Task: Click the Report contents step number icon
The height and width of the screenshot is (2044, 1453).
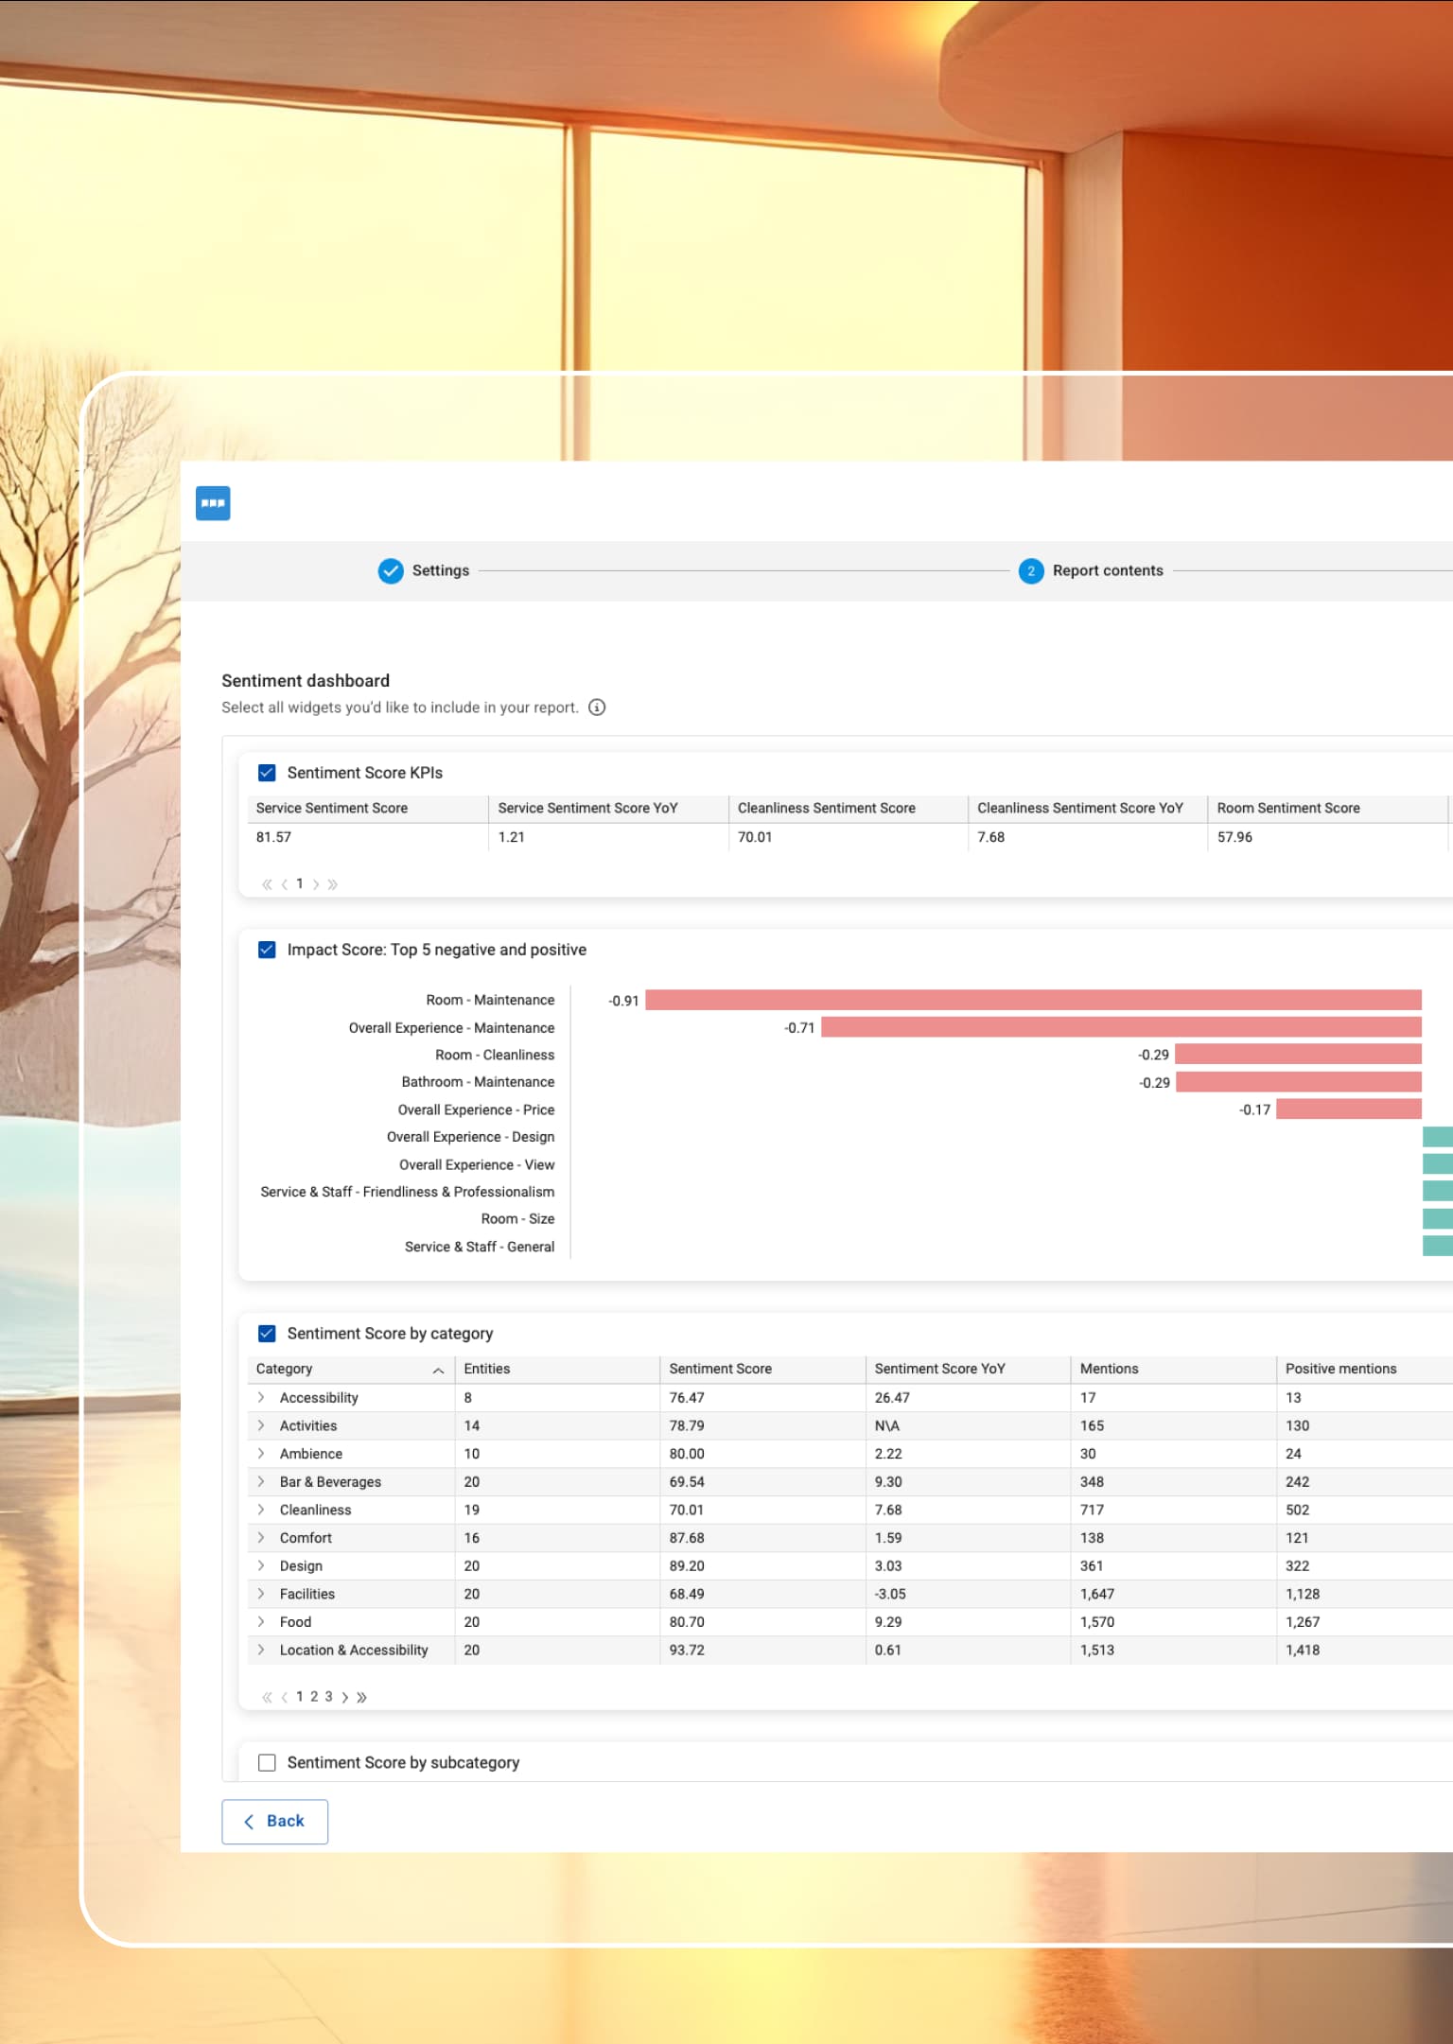Action: 1031,571
